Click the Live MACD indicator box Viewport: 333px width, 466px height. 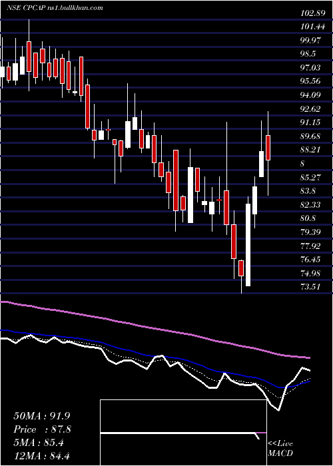pos(183,433)
